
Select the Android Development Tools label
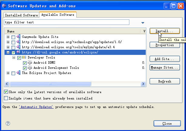pyautogui.click(x=56, y=68)
